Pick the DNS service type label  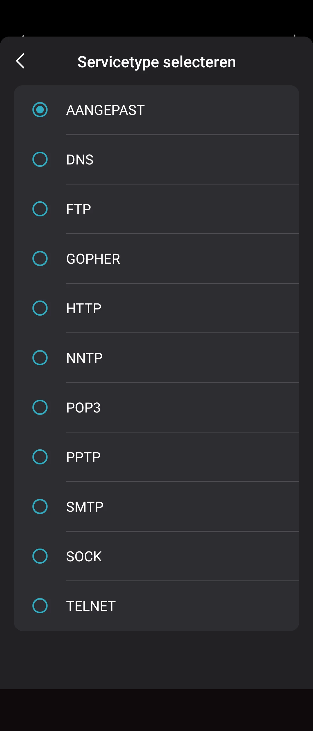(x=80, y=160)
